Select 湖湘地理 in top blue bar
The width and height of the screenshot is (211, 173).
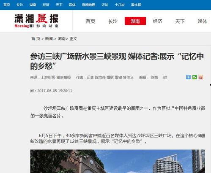[x=88, y=5]
